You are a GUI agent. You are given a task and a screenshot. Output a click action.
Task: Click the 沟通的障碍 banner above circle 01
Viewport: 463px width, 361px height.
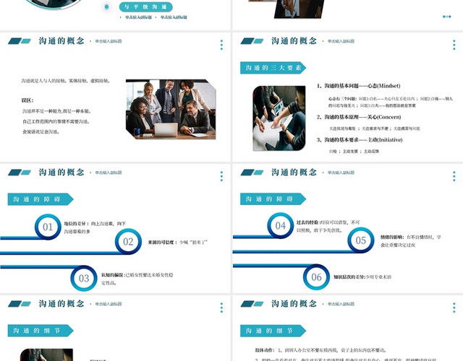pos(41,199)
